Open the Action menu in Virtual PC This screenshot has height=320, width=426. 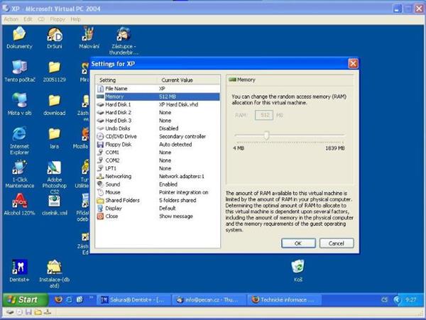pyautogui.click(x=11, y=19)
